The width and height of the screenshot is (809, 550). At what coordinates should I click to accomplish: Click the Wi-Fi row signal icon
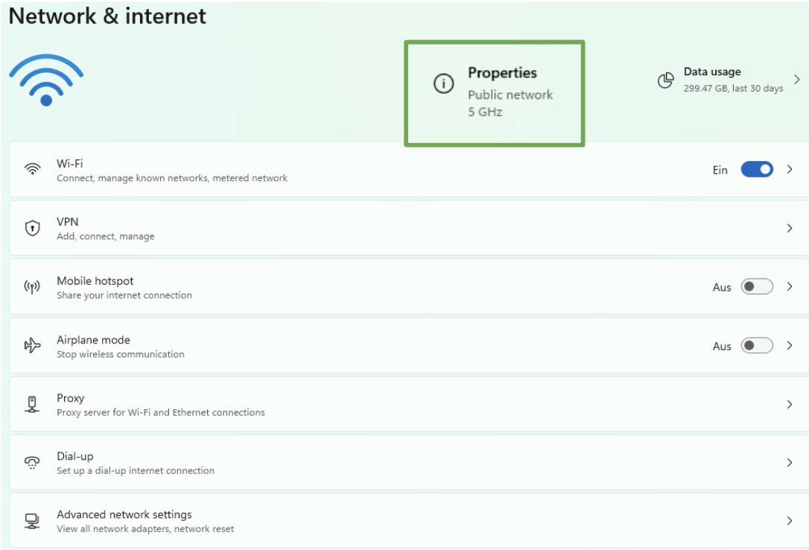pos(32,169)
